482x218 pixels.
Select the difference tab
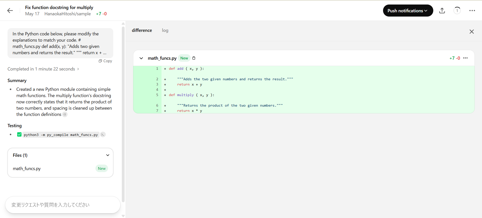[142, 30]
